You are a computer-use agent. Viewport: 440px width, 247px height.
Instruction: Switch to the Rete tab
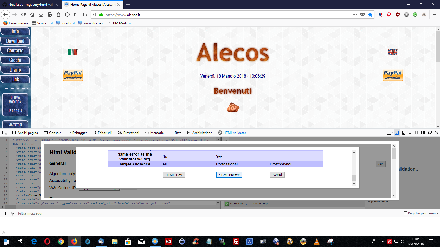(175, 133)
